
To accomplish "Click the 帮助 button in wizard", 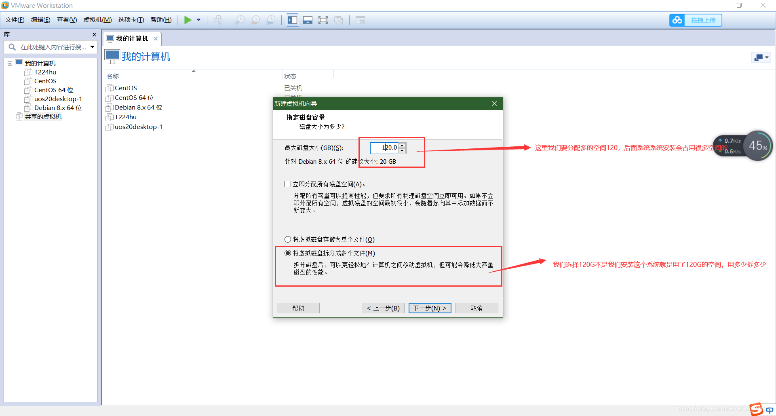I will [298, 308].
